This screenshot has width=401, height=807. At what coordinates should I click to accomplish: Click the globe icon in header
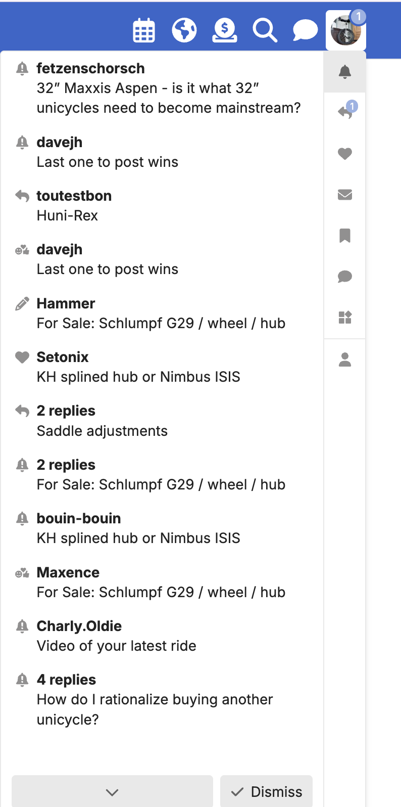tap(184, 31)
